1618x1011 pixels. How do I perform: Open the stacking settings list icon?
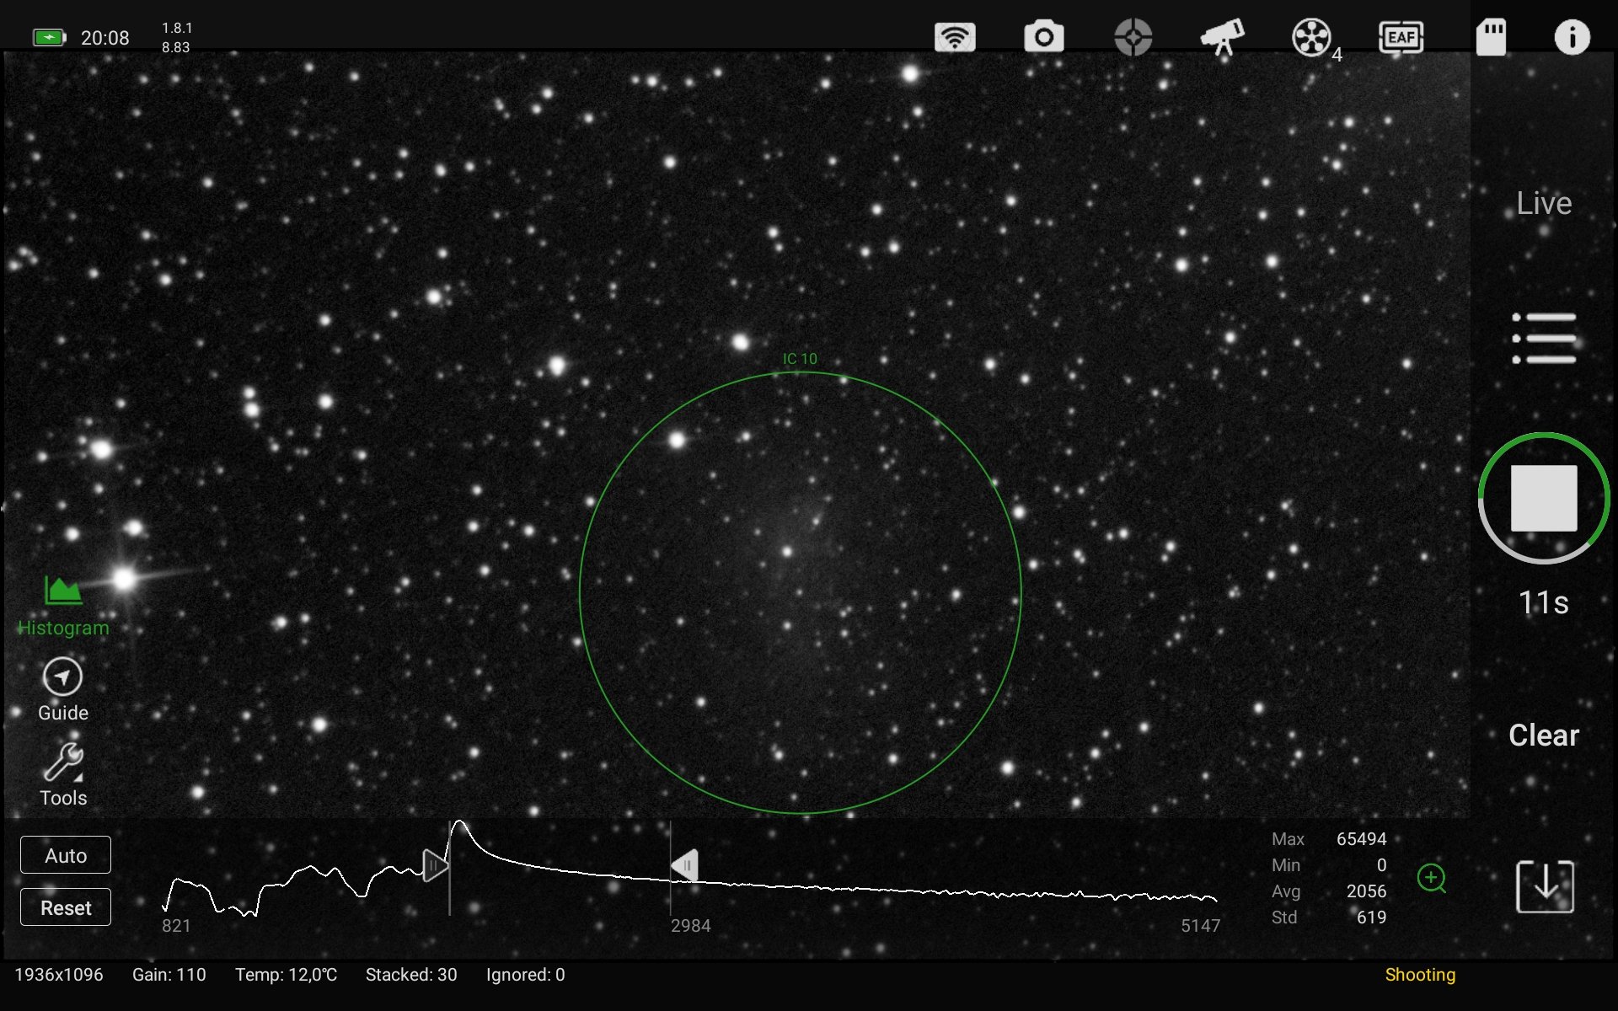click(x=1544, y=339)
